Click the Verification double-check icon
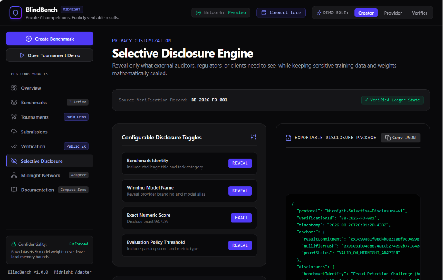Viewport: 443px width, 280px height. [14, 146]
